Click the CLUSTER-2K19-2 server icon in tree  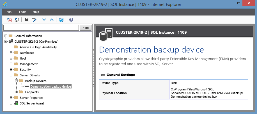[11, 41]
